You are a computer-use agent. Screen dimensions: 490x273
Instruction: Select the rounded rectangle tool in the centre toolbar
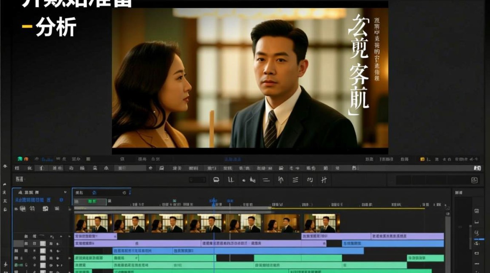tap(216, 179)
